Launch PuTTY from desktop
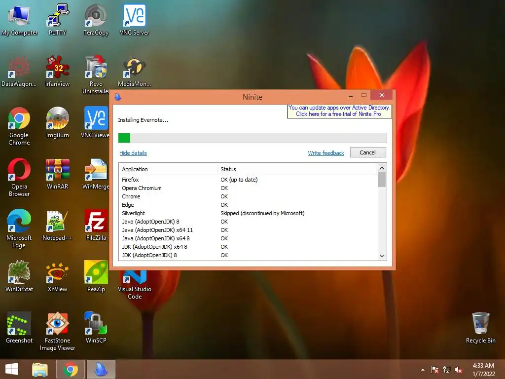Screen dimensions: 505x379 click(x=57, y=20)
